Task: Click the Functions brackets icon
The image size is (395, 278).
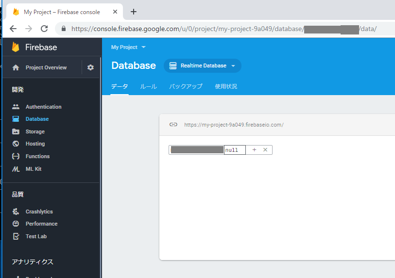Action: [x=16, y=156]
